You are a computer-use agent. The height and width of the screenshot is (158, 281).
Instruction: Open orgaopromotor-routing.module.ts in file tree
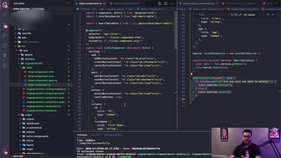[46, 89]
